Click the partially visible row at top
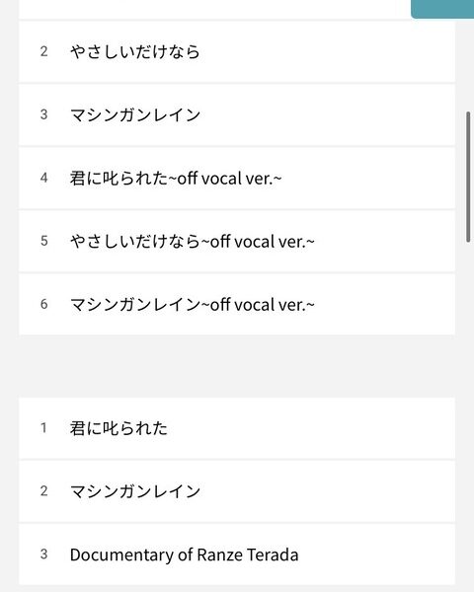This screenshot has height=592, width=474. coord(214,9)
